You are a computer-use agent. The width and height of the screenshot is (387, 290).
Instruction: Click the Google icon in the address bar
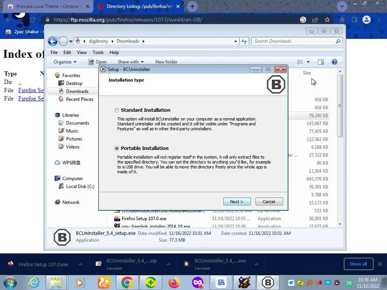click(x=303, y=20)
